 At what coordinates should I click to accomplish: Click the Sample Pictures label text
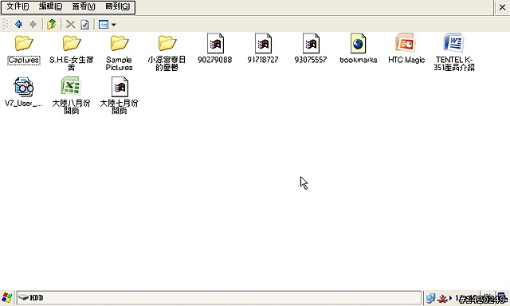tap(119, 64)
